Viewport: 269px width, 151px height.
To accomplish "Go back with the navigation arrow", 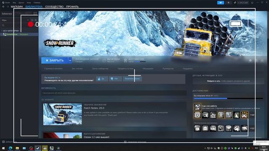I will pyautogui.click(x=3, y=7).
